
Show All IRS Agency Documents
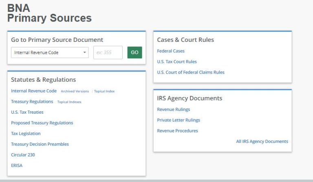(262, 141)
